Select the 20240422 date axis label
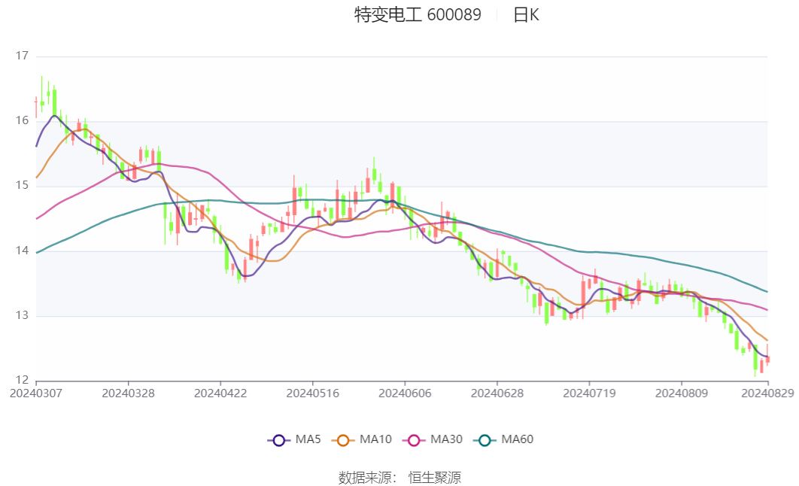 [x=220, y=393]
